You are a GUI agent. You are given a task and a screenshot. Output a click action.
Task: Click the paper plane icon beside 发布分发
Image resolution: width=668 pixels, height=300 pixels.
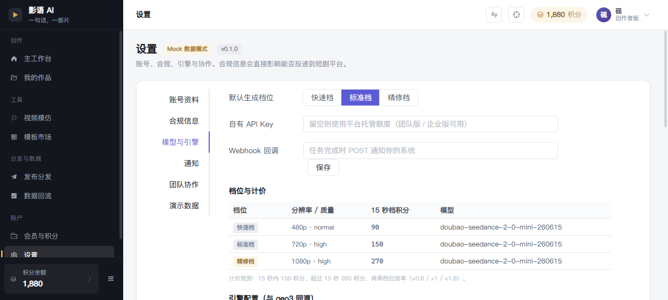(x=14, y=177)
